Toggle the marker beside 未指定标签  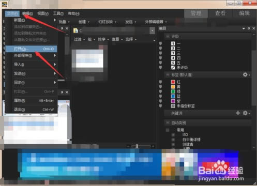(160, 106)
